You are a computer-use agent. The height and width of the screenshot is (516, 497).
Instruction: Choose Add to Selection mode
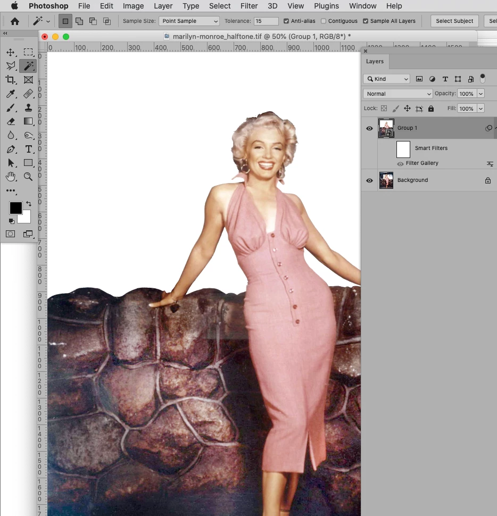pos(79,21)
